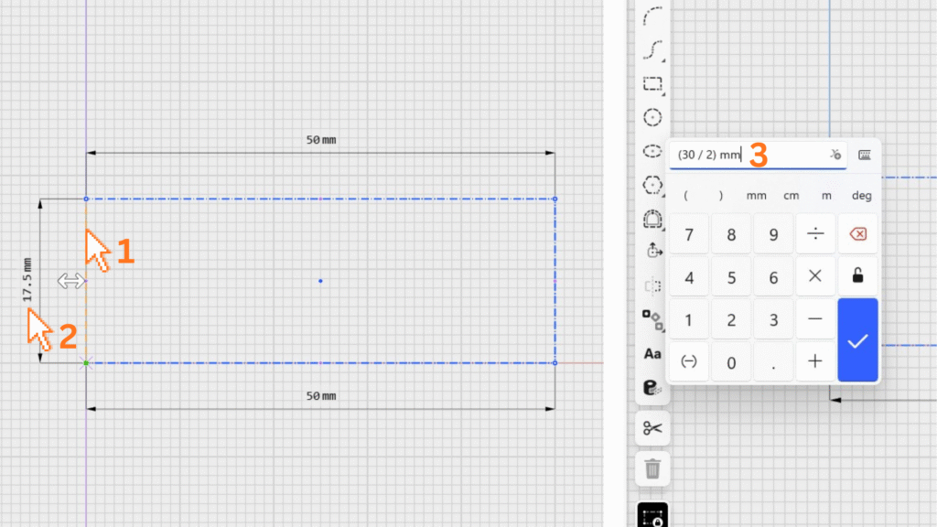Toggle the on-screen keyboard icon
The height and width of the screenshot is (527, 937).
click(864, 155)
